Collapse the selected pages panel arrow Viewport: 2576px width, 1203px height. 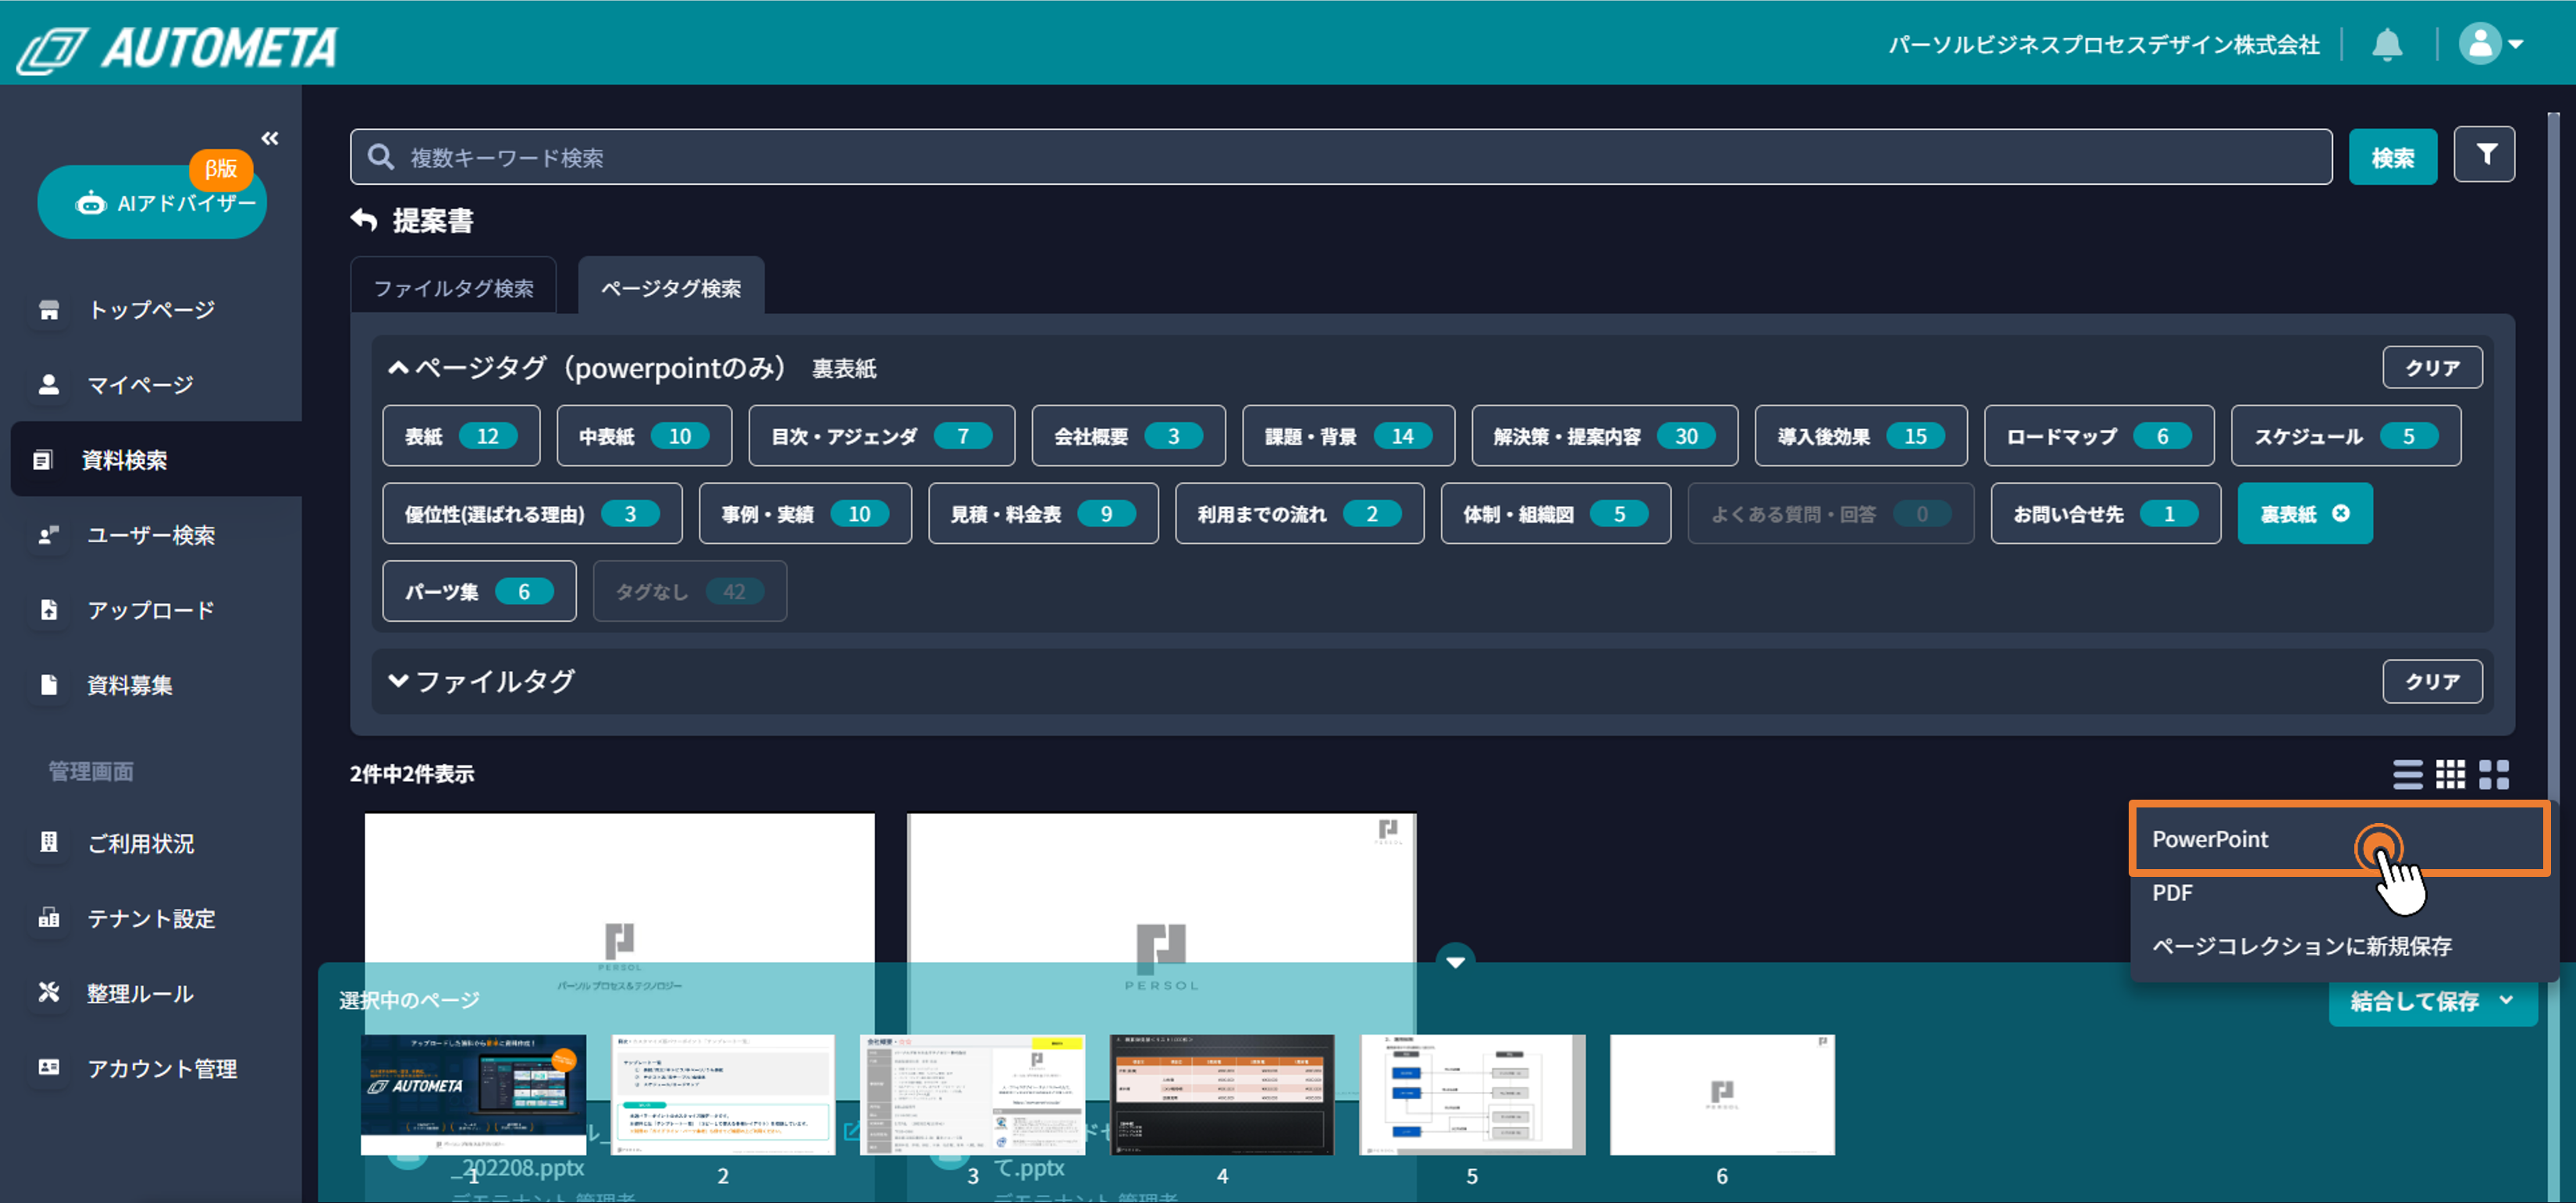tap(1455, 961)
